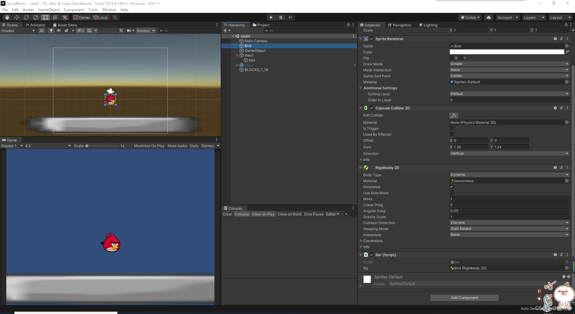Toggle 2D mode in Scene view
575x314 pixels.
[x=42, y=31]
